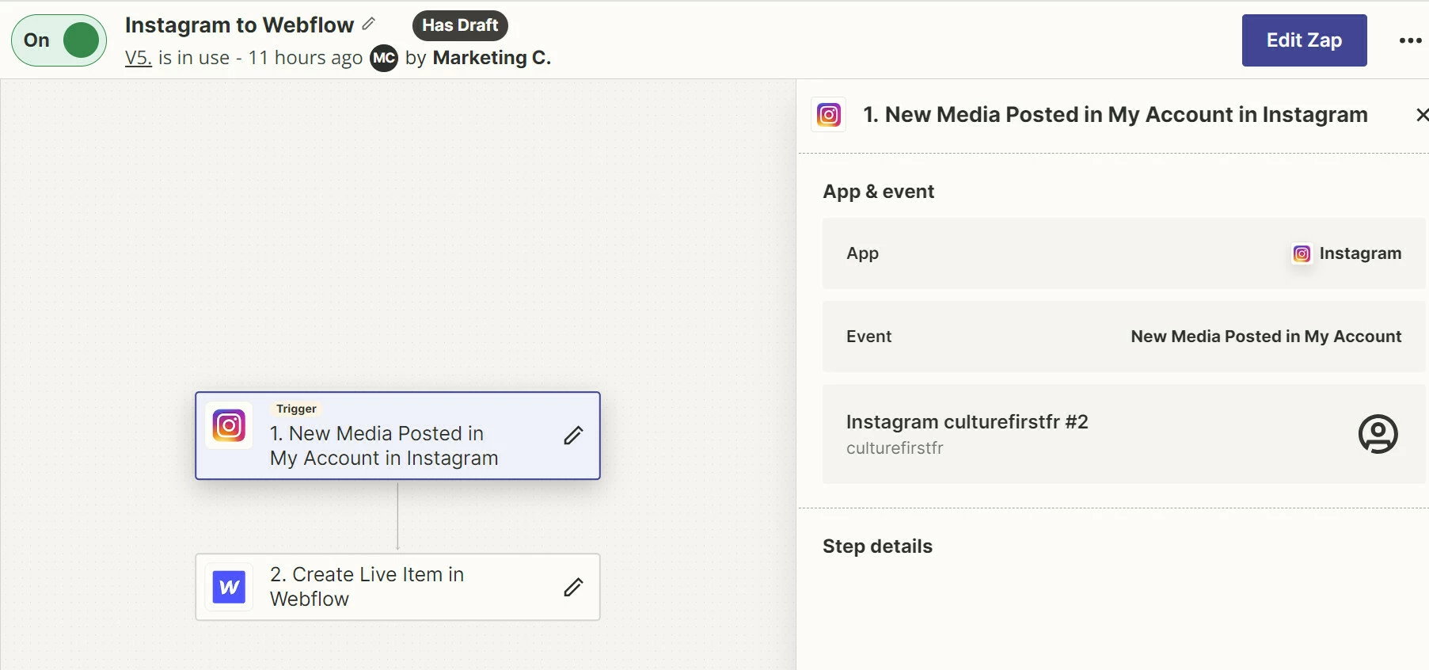Click the Webflow icon in step 2
This screenshot has height=670, width=1429.
[229, 587]
